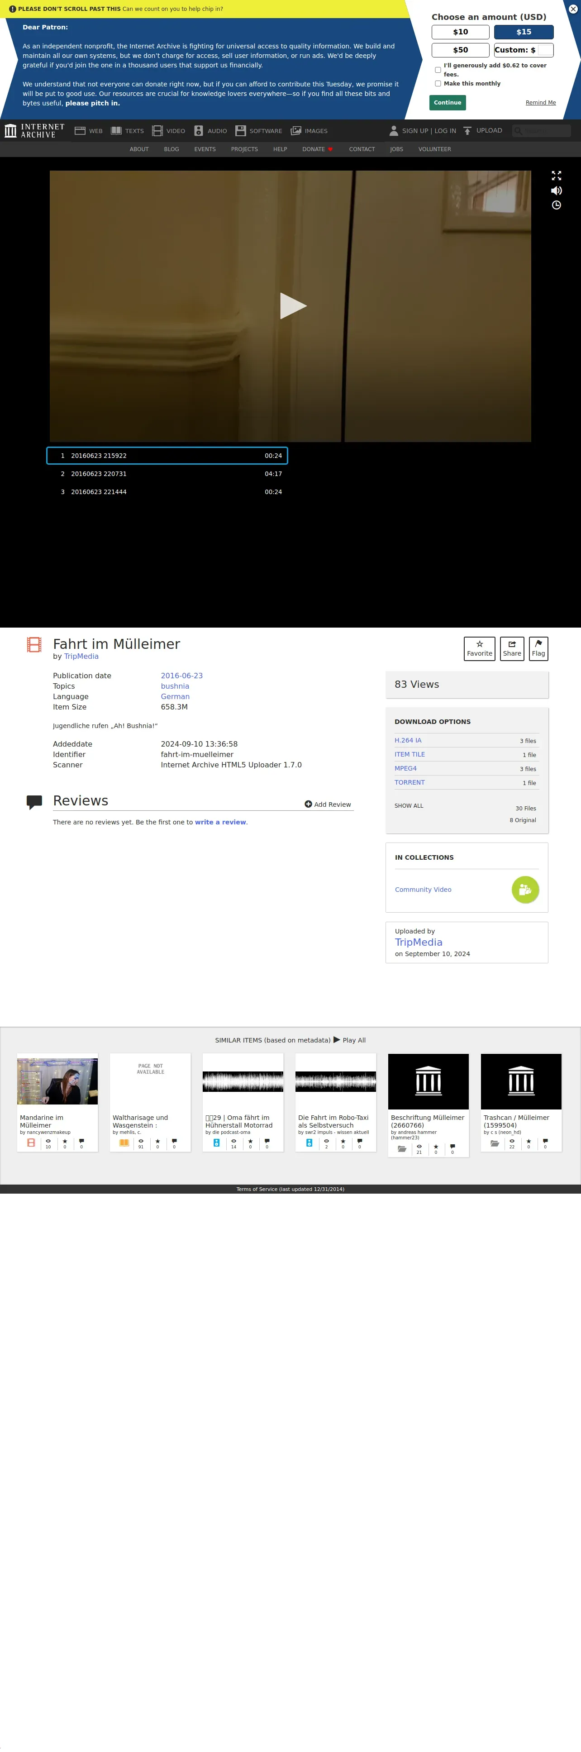The width and height of the screenshot is (581, 1752).
Task: Open the Jobs link
Action: pyautogui.click(x=397, y=150)
